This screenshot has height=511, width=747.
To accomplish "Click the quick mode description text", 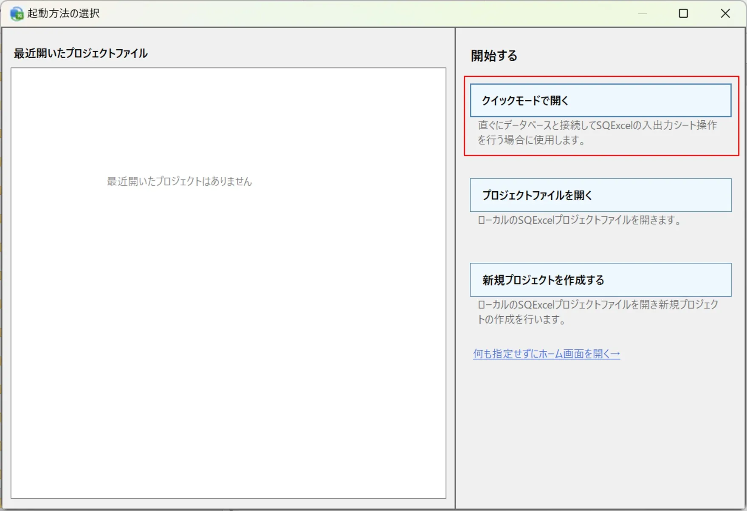I will pos(597,133).
